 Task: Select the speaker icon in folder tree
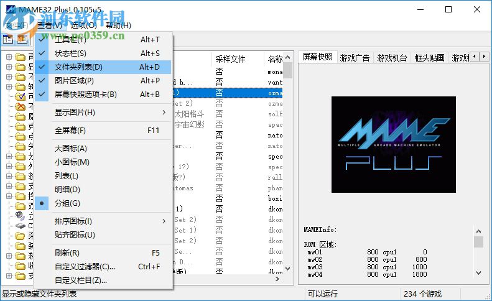[20, 216]
